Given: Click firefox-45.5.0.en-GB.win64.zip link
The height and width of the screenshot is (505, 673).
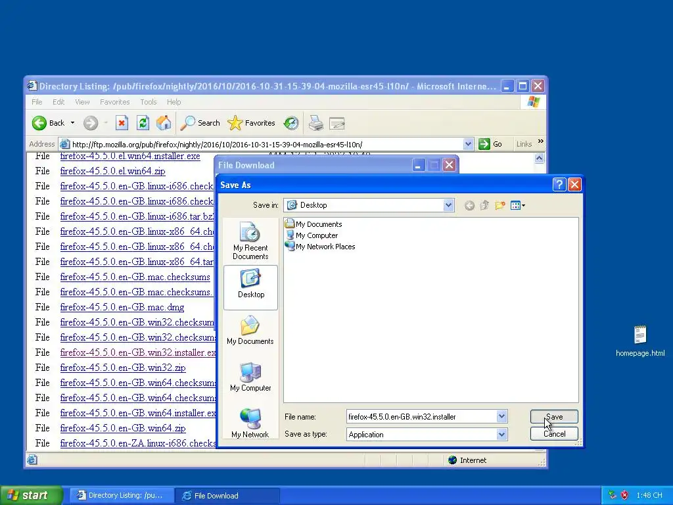Looking at the screenshot, I should click(x=123, y=428).
